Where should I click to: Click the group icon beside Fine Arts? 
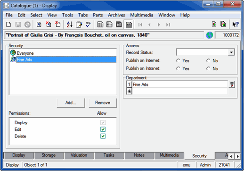[x=13, y=59]
